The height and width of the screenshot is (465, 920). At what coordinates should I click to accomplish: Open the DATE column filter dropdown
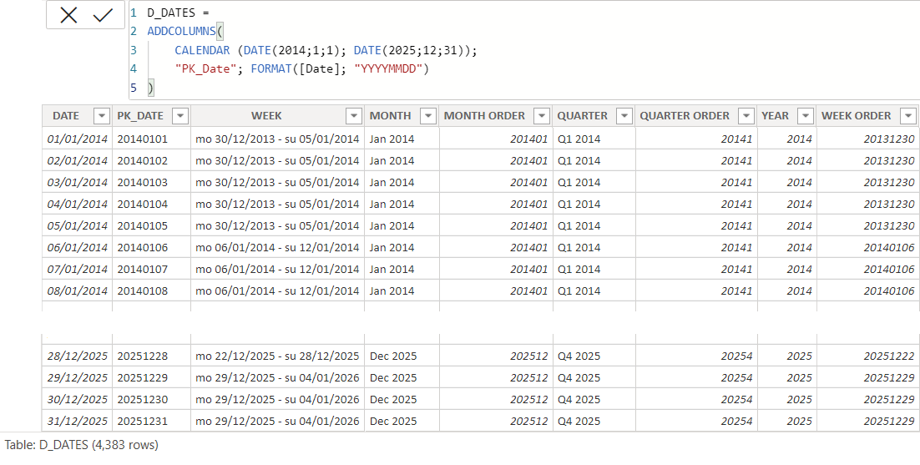(x=102, y=116)
